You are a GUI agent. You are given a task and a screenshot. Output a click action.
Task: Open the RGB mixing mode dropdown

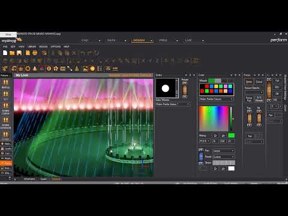pyautogui.click(x=205, y=141)
